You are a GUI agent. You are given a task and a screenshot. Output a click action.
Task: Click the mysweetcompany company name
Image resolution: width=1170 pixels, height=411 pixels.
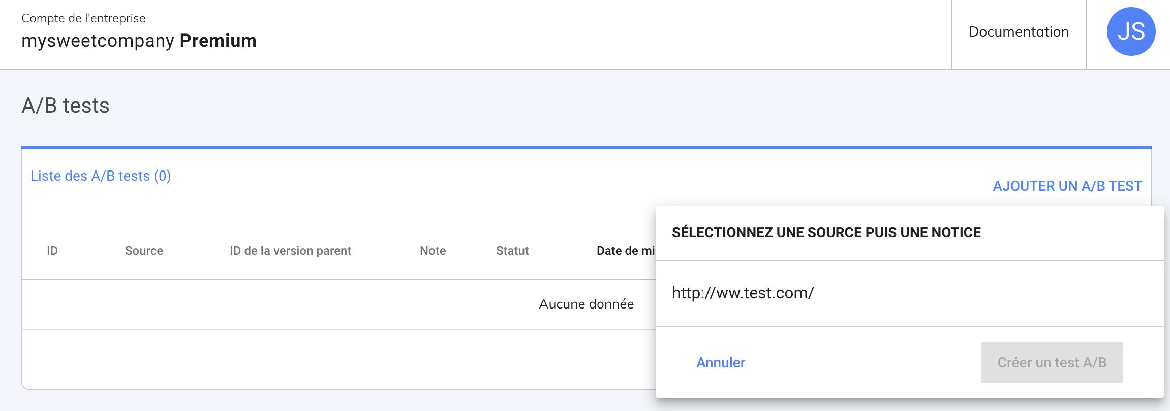tap(98, 41)
